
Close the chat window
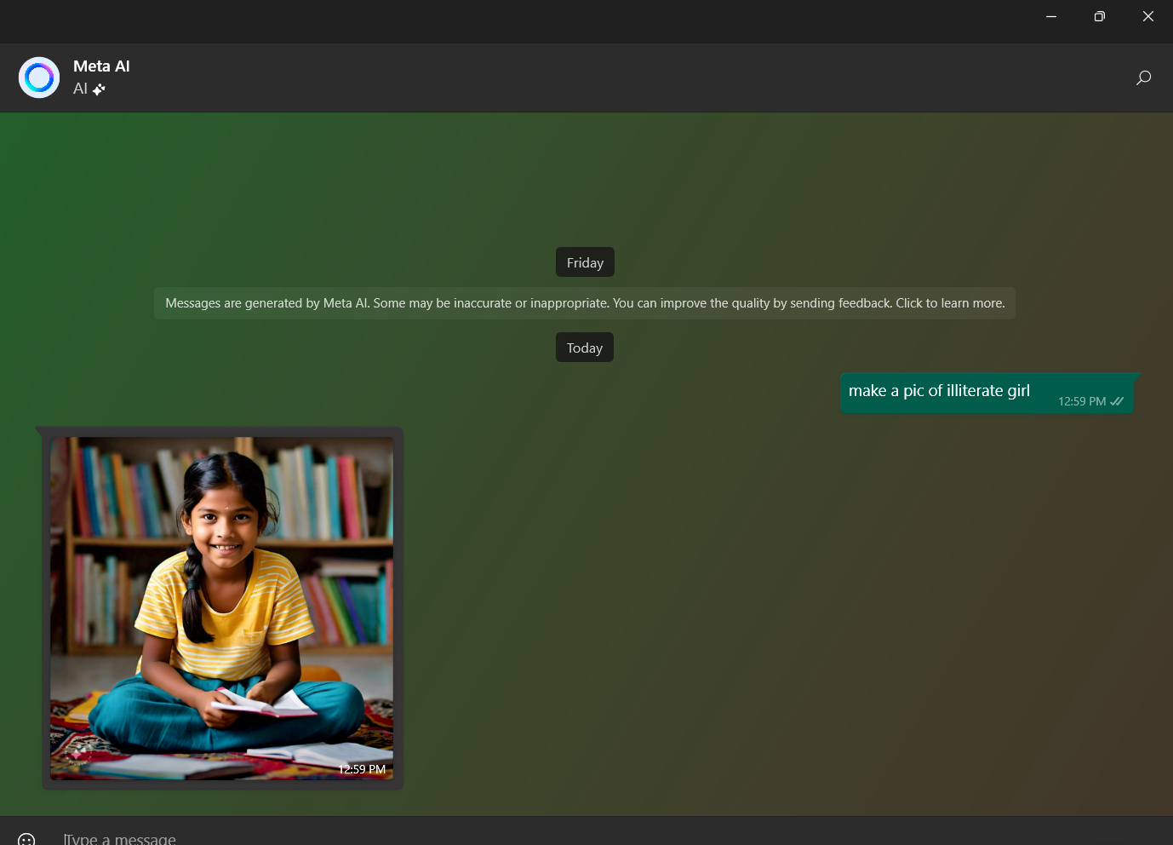1148,16
